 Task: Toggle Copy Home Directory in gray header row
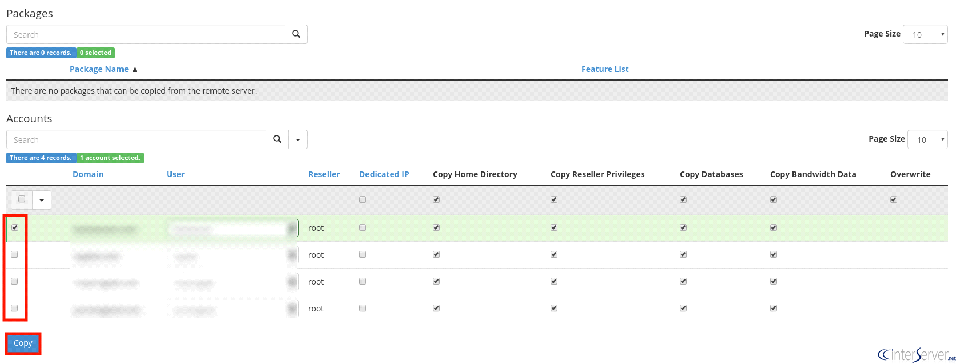(x=436, y=200)
